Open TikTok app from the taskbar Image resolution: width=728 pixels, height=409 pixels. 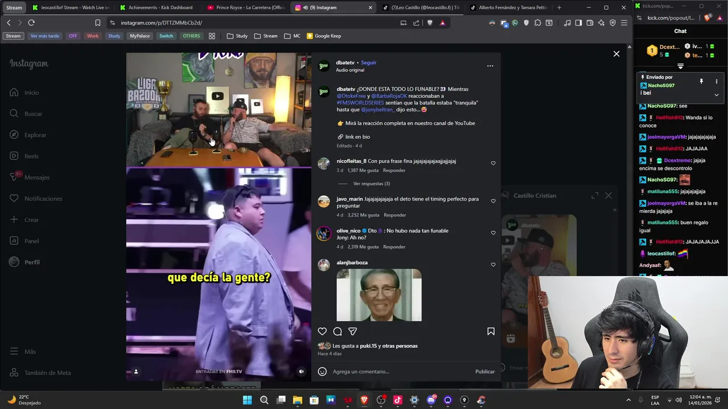coord(398,400)
